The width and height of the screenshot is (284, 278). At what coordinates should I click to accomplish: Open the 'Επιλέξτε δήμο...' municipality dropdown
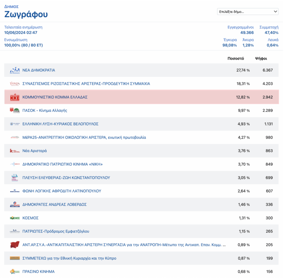[x=248, y=12]
